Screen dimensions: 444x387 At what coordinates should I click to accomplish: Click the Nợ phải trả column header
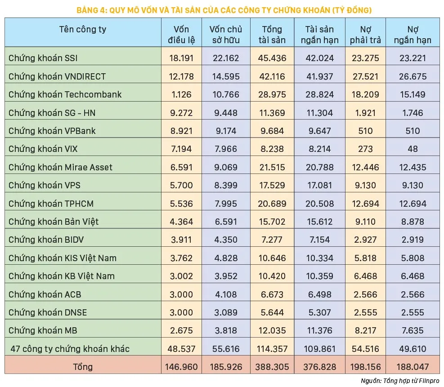click(366, 35)
